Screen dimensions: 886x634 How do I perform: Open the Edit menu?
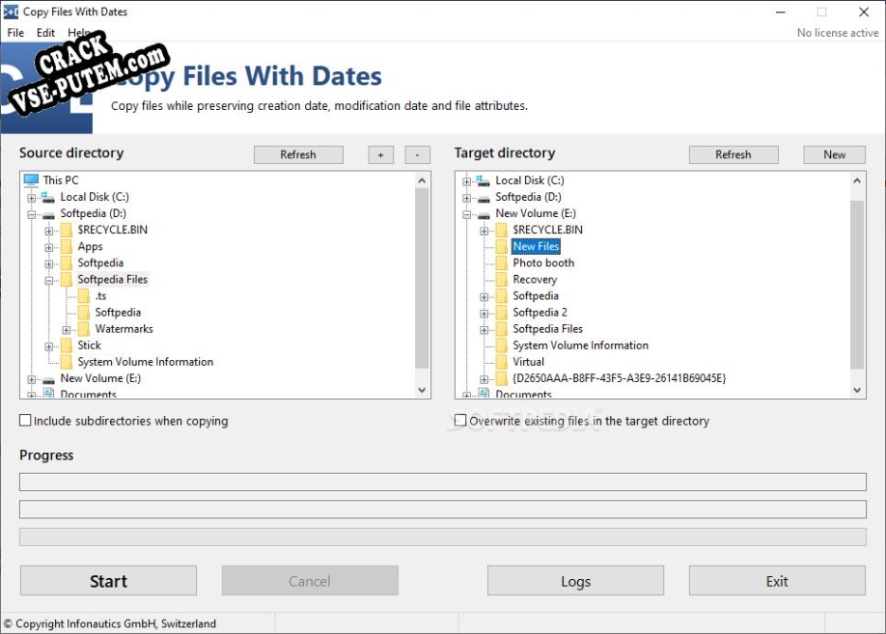click(x=45, y=33)
